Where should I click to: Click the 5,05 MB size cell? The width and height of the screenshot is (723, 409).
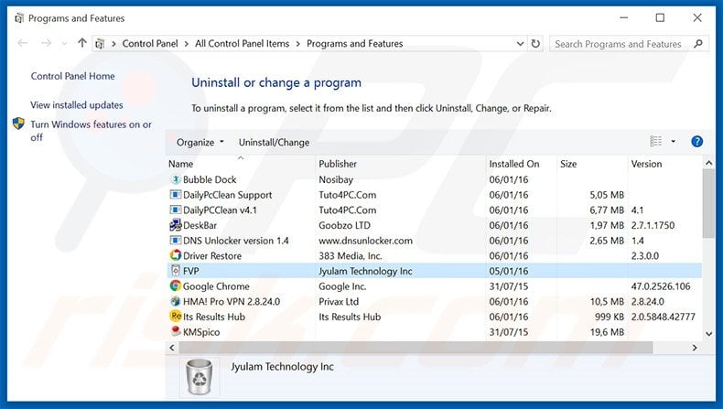607,195
